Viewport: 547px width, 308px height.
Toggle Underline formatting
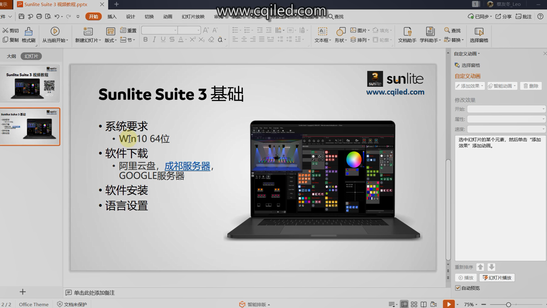point(163,40)
